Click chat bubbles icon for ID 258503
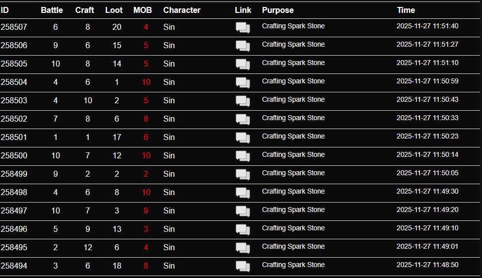 (x=242, y=101)
